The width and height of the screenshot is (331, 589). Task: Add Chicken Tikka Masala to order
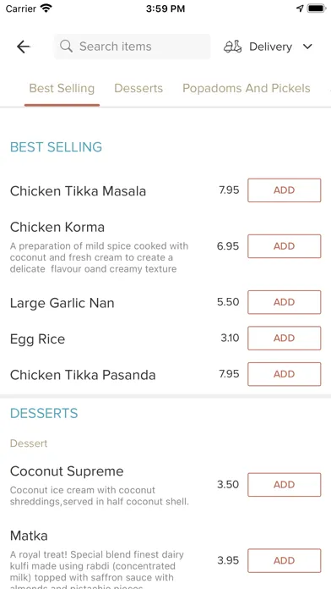click(285, 190)
